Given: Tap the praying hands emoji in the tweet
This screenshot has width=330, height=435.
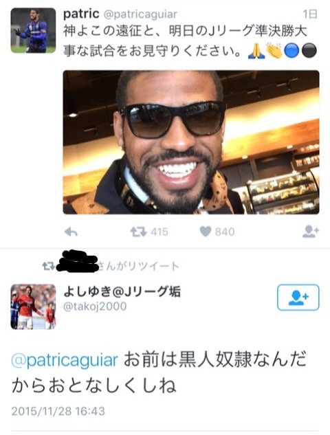Looking at the screenshot, I should click(256, 51).
